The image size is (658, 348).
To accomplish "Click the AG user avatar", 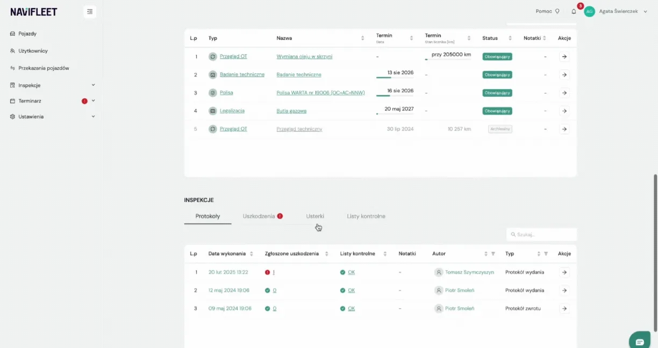I will click(x=590, y=11).
